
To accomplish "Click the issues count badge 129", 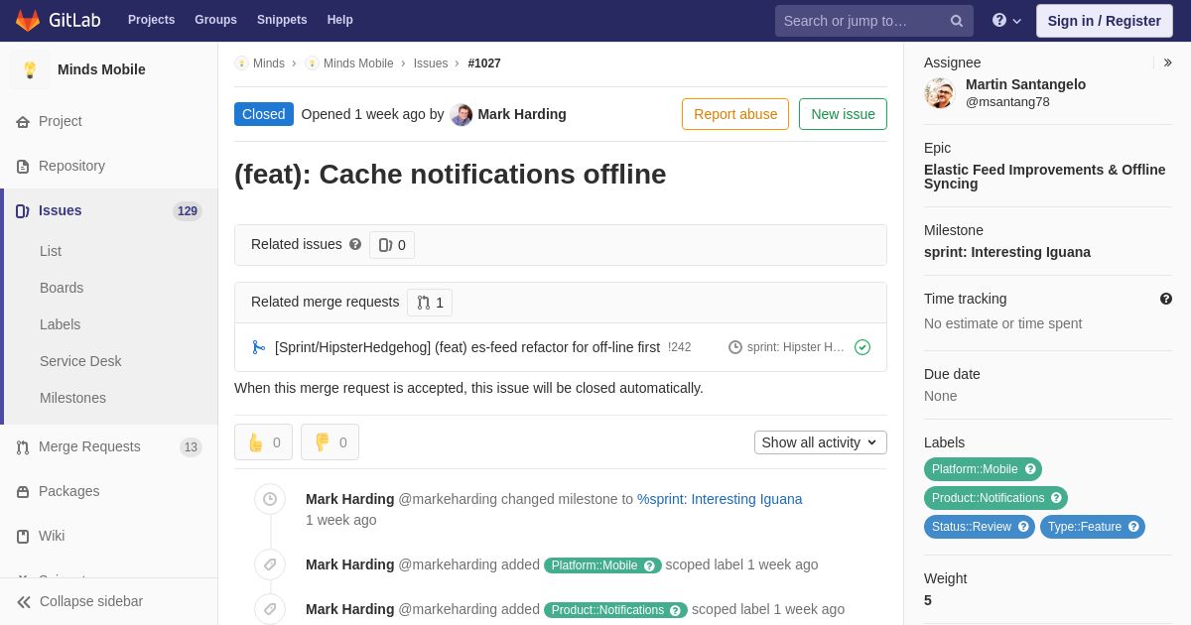I will 188,211.
